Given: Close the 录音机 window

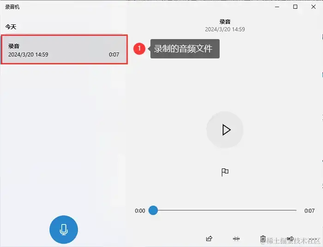Looking at the screenshot, I should tap(313, 7).
